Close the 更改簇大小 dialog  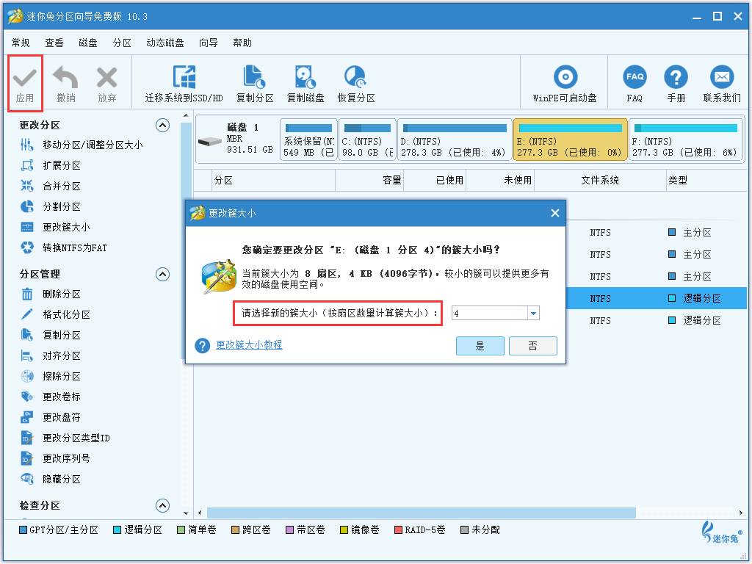pos(555,213)
